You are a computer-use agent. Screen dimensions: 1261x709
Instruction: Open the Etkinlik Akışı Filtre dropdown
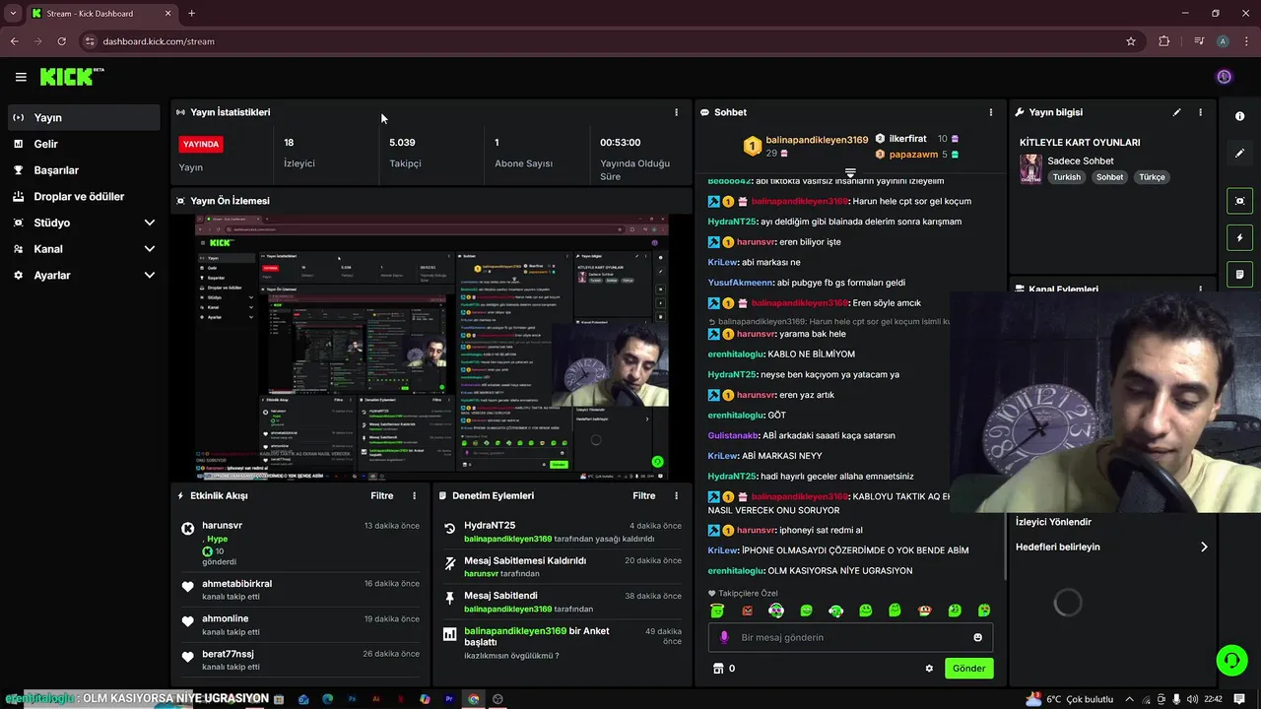coord(381,496)
